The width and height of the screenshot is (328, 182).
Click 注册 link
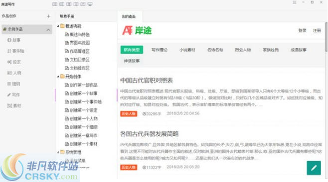pos(317,30)
